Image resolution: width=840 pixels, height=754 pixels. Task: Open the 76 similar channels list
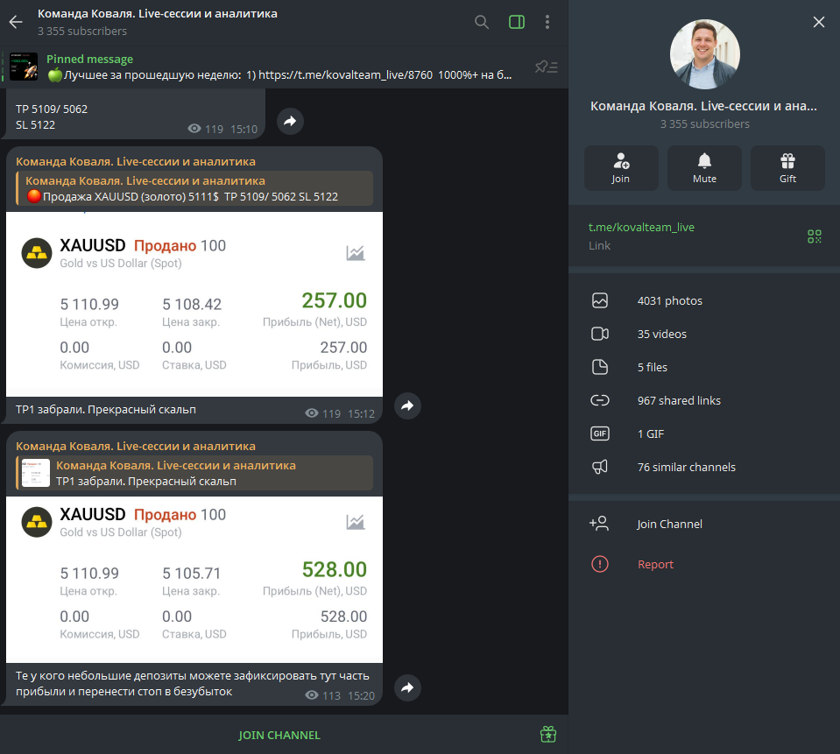tap(704, 467)
